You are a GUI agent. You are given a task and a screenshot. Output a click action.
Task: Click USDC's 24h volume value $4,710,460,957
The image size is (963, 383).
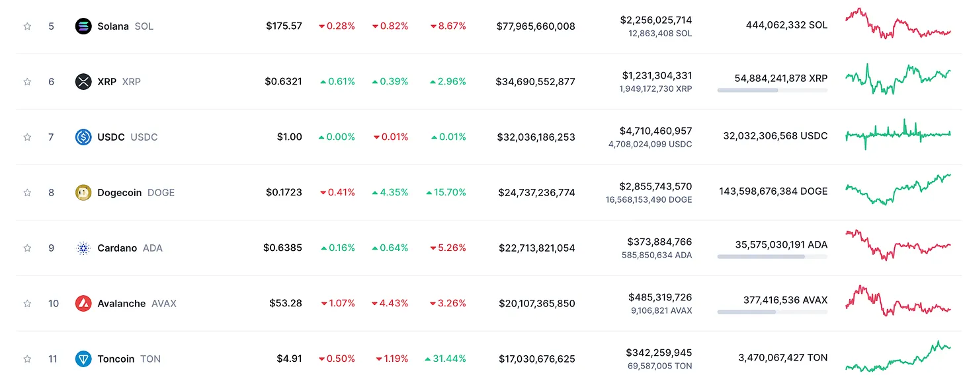click(655, 131)
